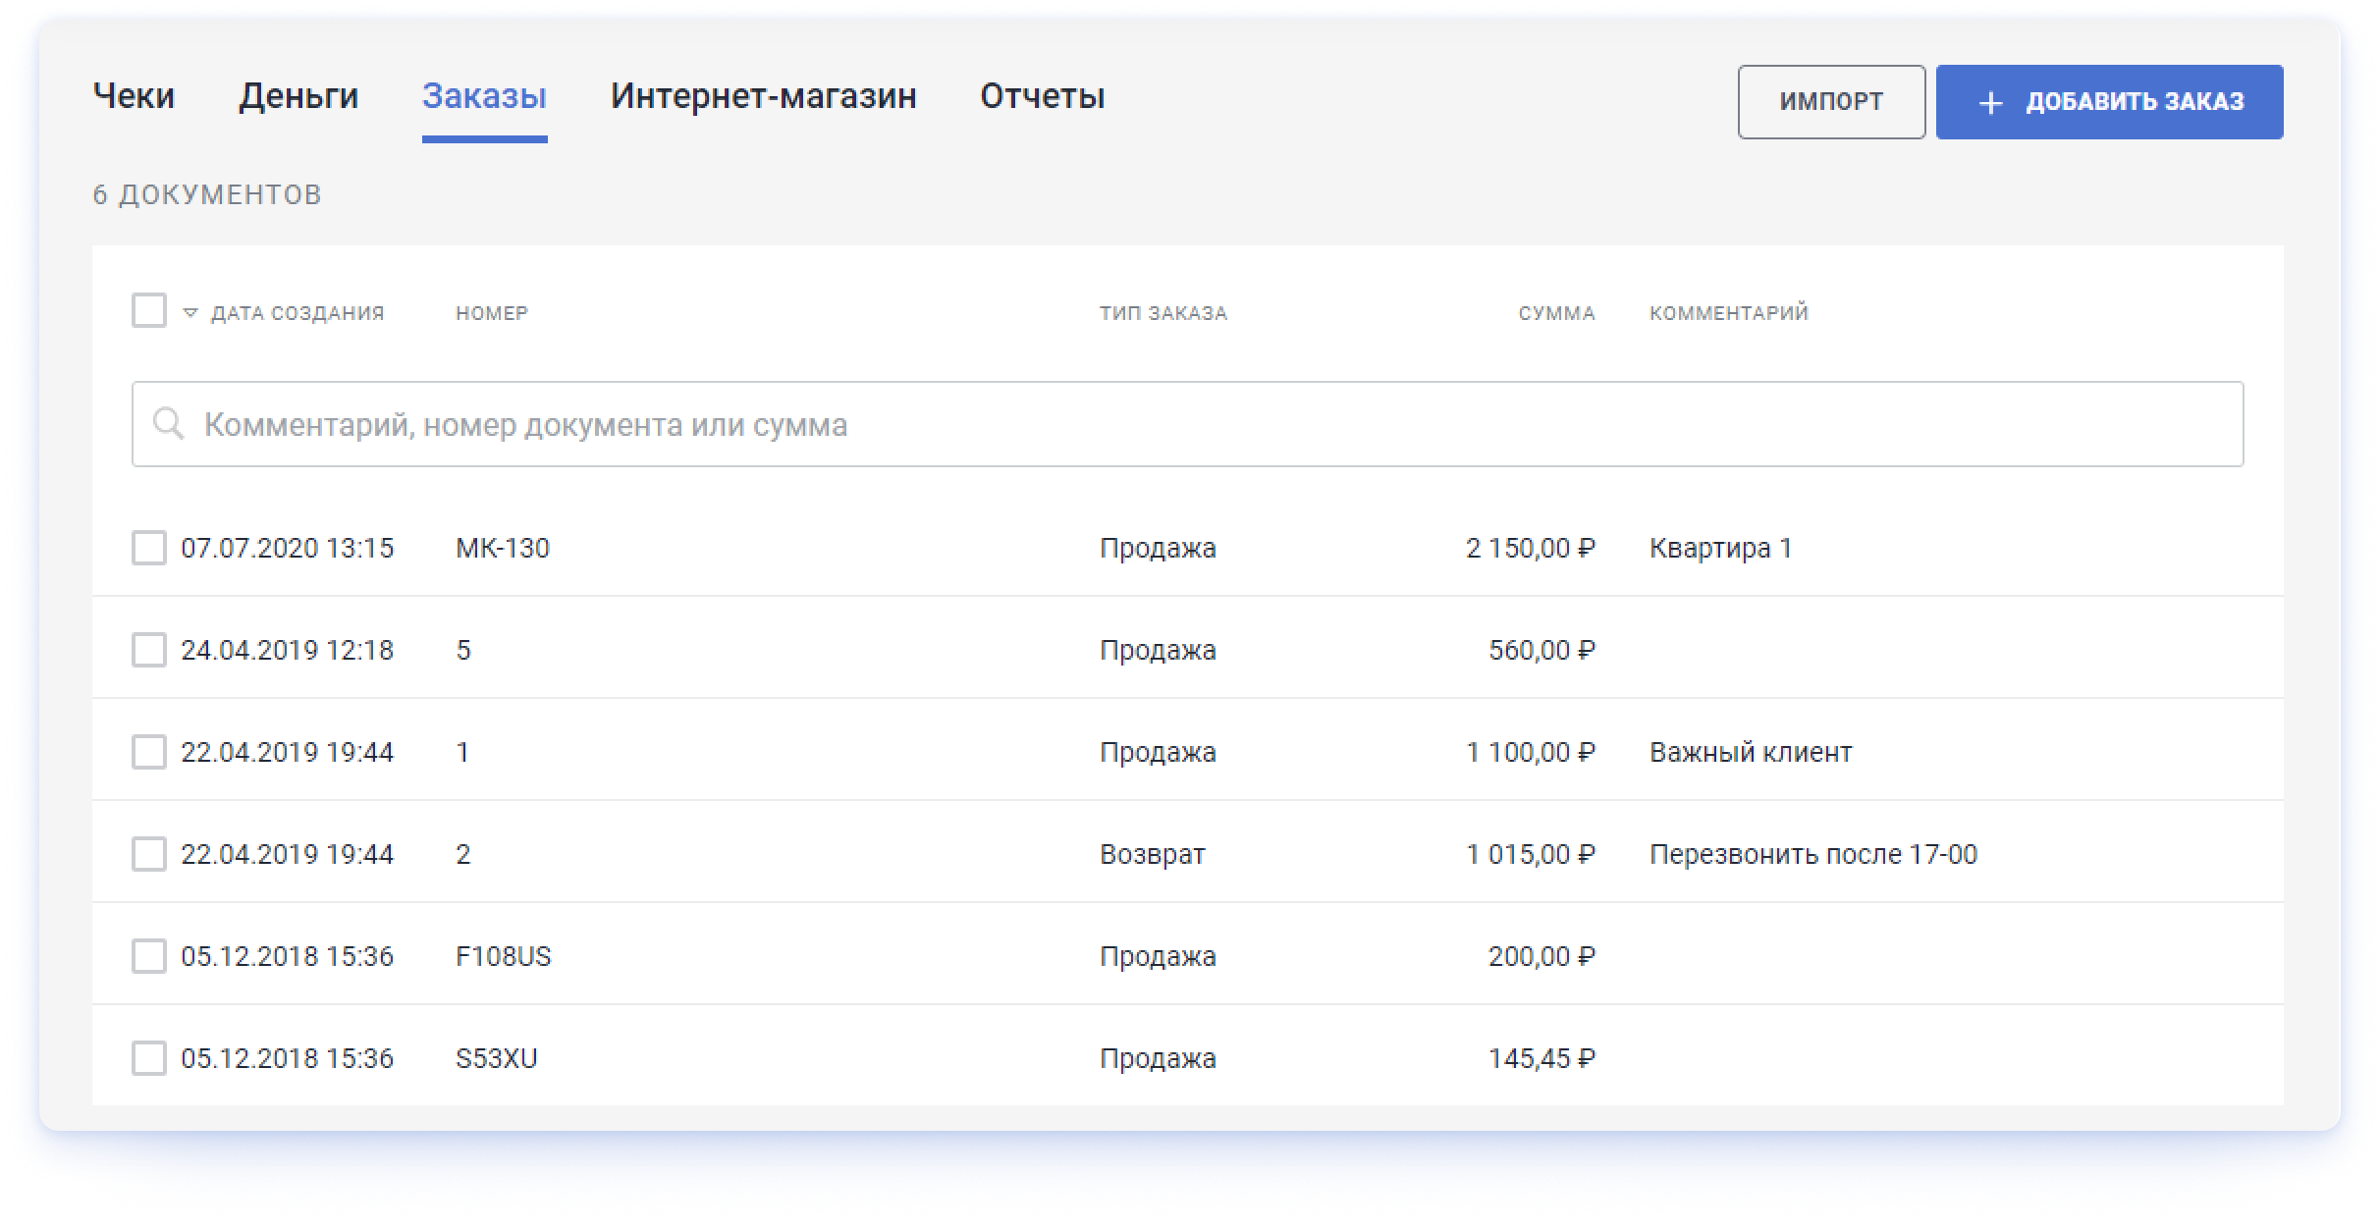Click the Номер column header
This screenshot has width=2380, height=1229.
coord(492,313)
